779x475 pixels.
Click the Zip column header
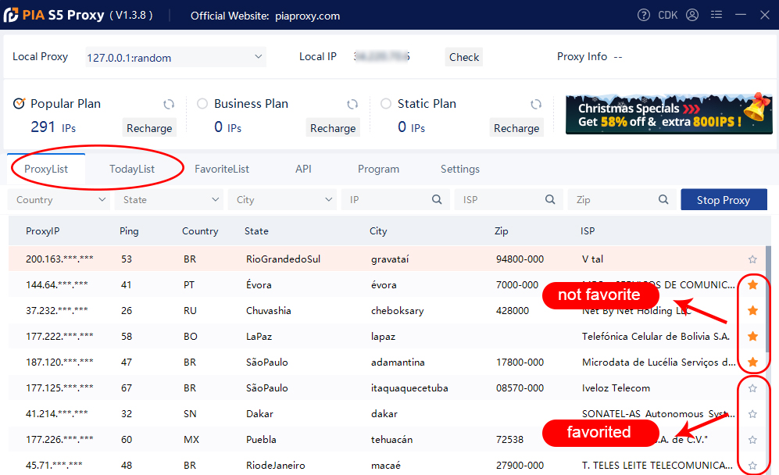click(x=502, y=231)
